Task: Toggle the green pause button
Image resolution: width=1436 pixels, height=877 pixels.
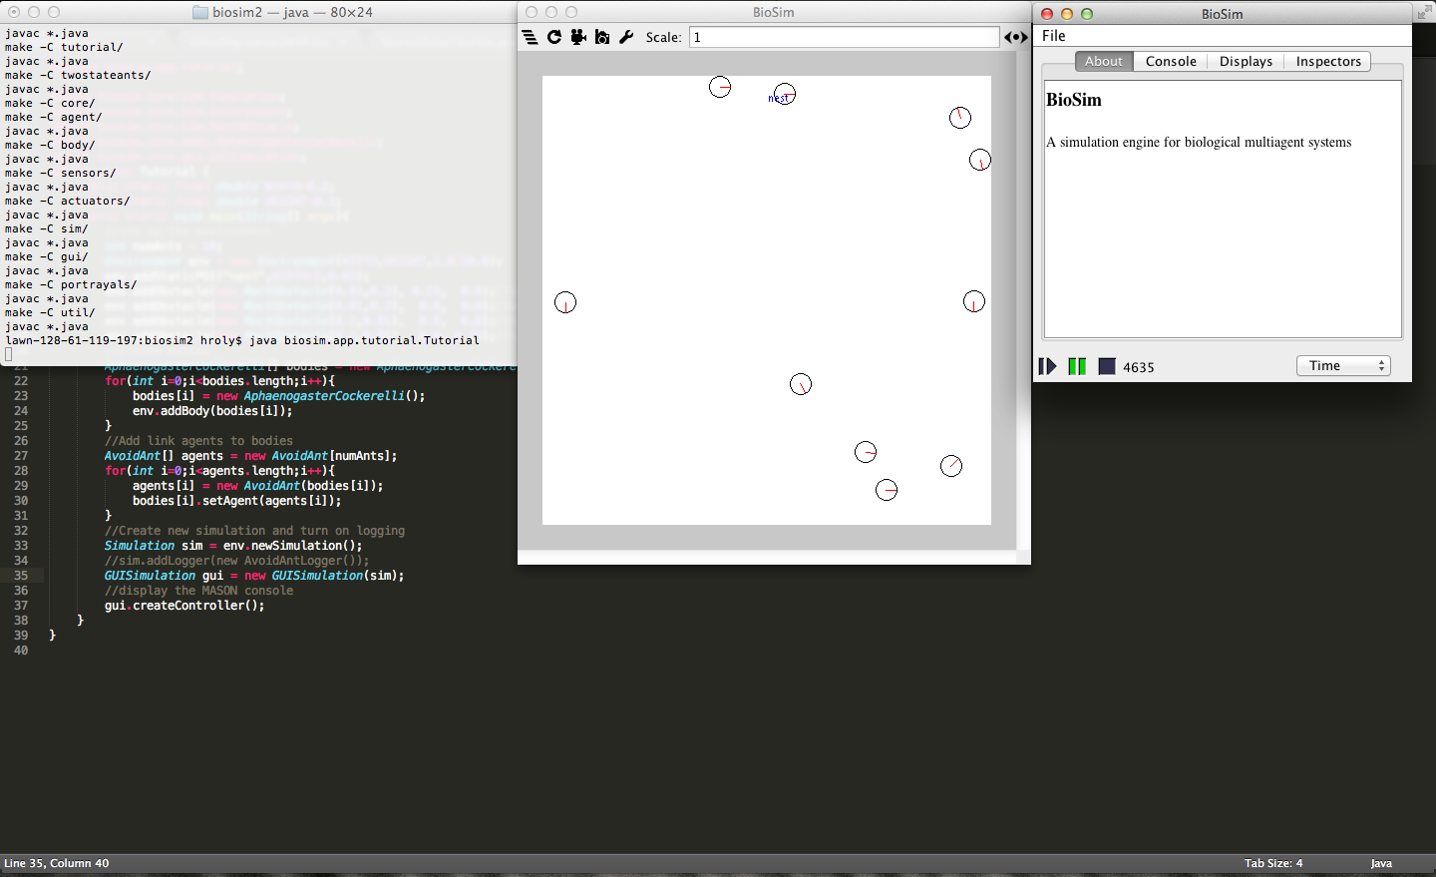Action: (x=1077, y=366)
